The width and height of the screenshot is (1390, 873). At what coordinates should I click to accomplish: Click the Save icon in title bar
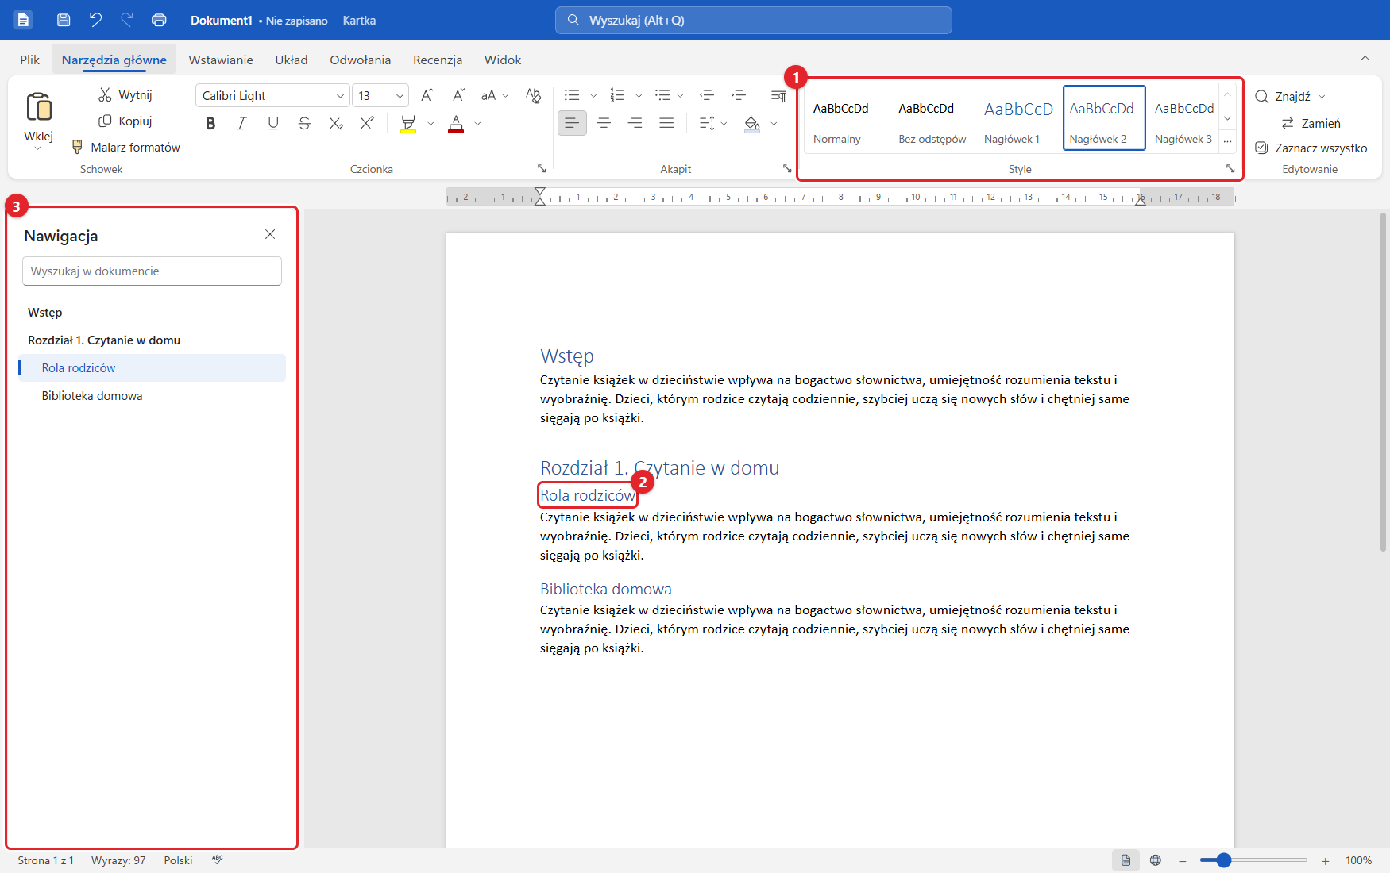point(64,20)
